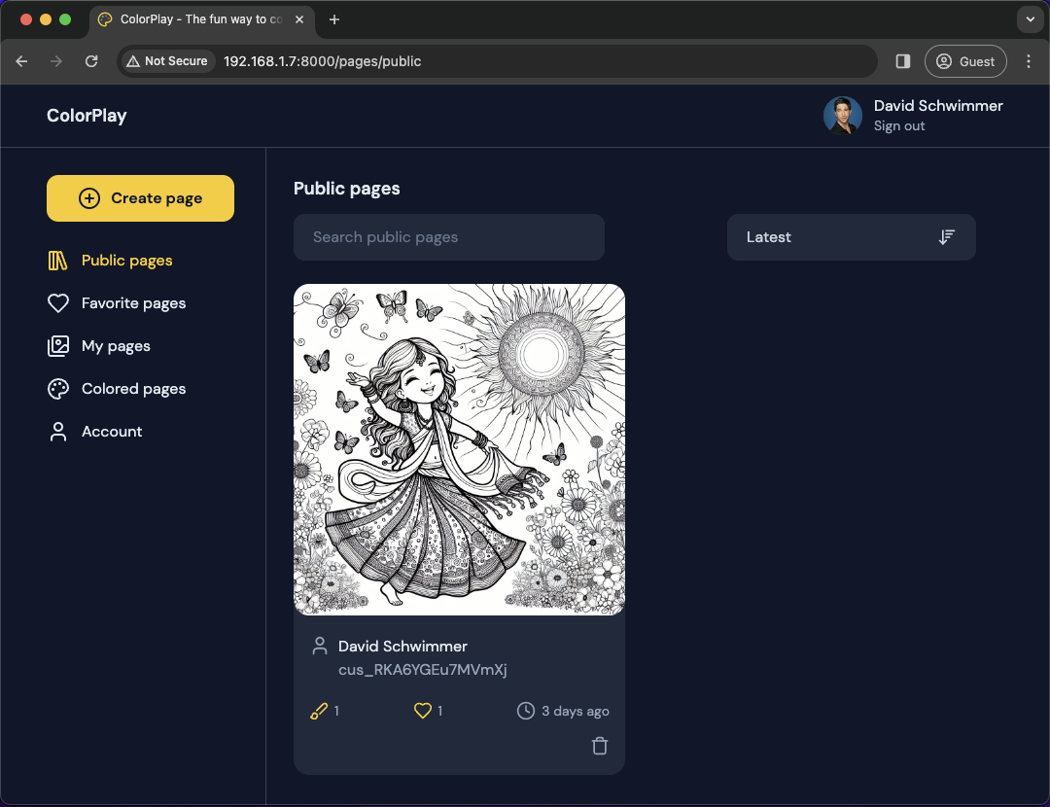
Task: Open the dancing girl coloring page thumbnail
Action: (x=459, y=449)
